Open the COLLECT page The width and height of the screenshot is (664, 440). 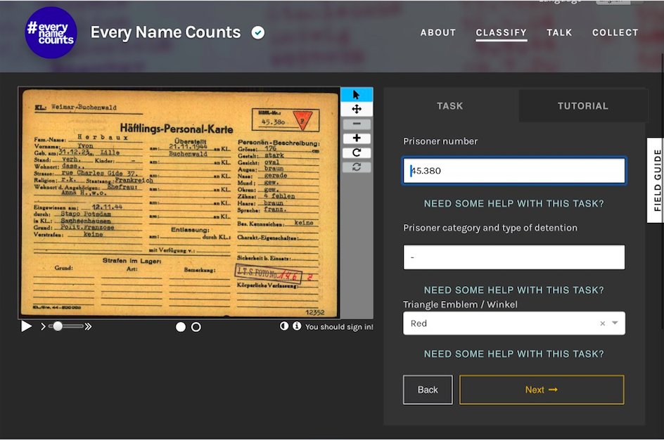615,32
